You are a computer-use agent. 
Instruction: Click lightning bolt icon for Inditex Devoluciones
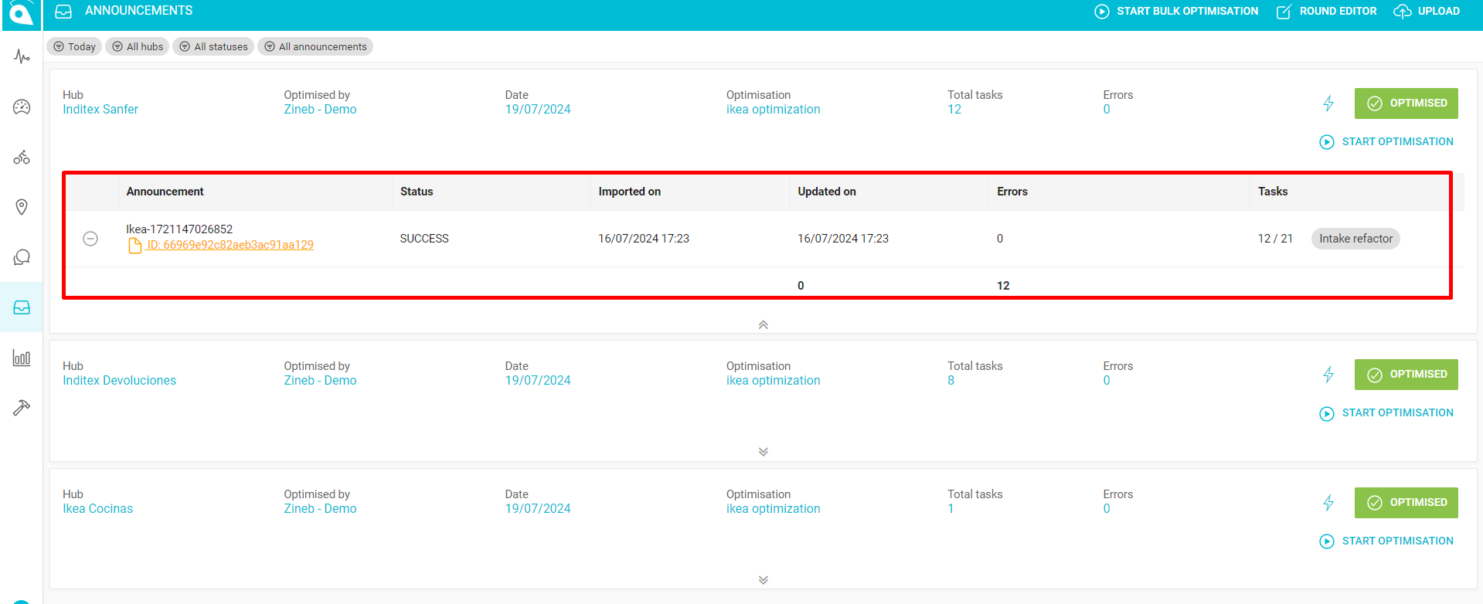coord(1328,375)
